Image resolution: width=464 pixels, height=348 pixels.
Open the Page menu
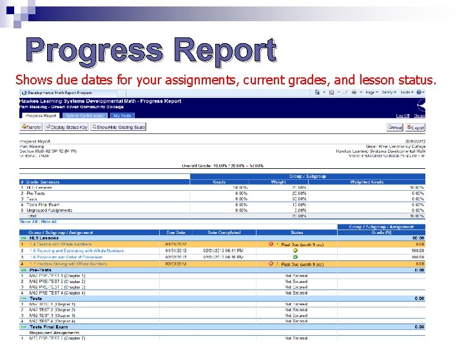372,92
